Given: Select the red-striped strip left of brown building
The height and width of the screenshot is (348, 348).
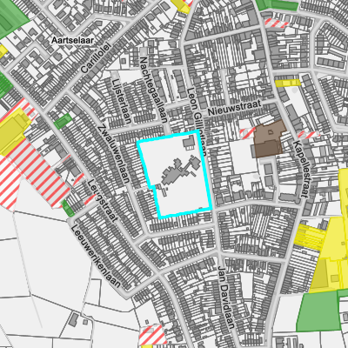Looking at the screenshot, I should tap(247, 133).
